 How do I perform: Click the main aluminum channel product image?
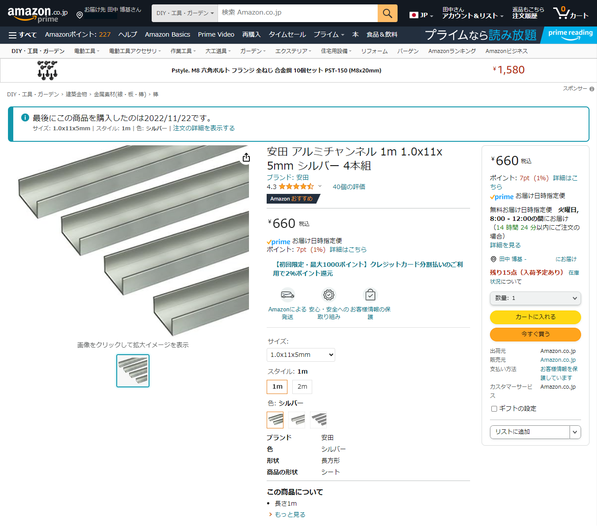tap(133, 241)
